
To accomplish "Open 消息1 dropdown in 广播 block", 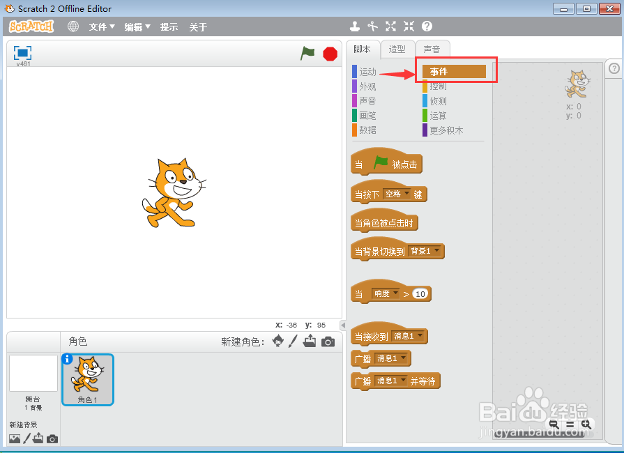I will [391, 358].
